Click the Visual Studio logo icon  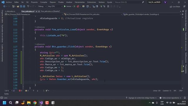tap(3, 2)
